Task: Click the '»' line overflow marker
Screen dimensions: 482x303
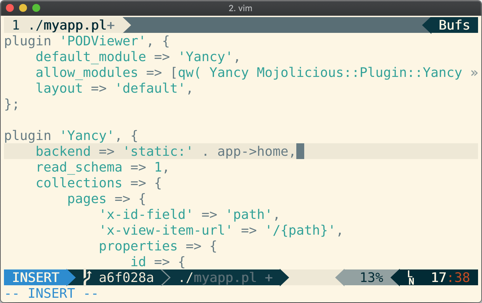Action: point(474,73)
